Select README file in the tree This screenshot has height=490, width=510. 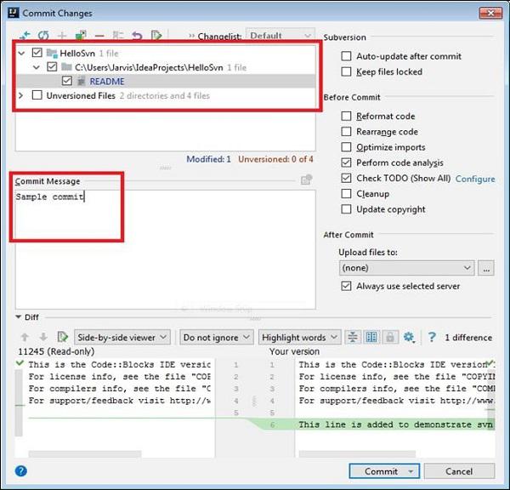coord(106,82)
